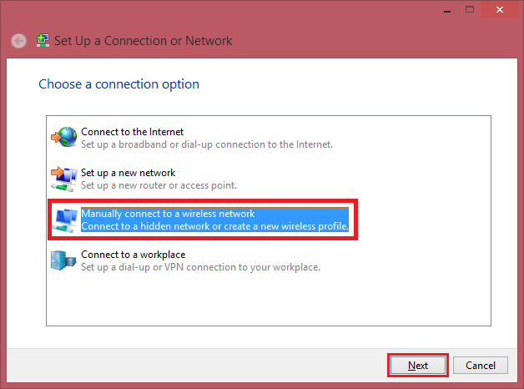
Task: Click the dial-up or VPN description text
Action: point(200,267)
